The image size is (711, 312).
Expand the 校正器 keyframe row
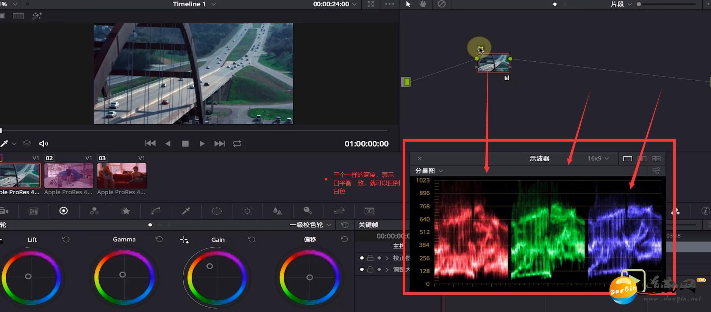coord(387,258)
